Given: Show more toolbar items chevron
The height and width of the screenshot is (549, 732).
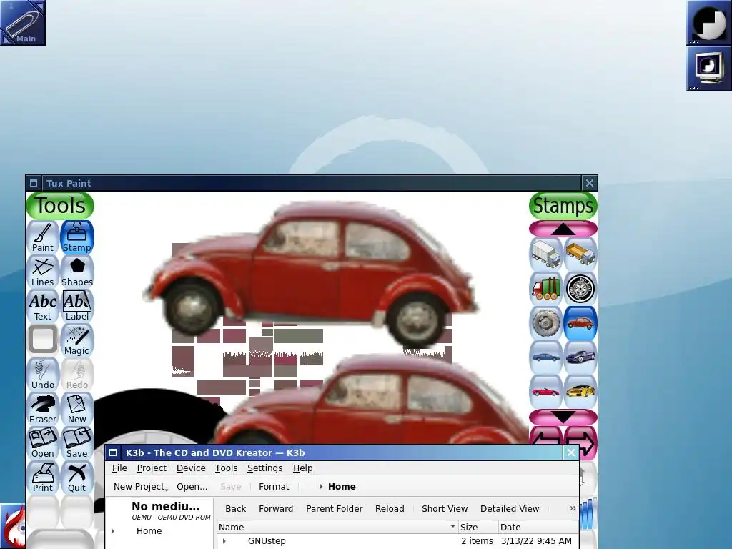Looking at the screenshot, I should click(573, 508).
